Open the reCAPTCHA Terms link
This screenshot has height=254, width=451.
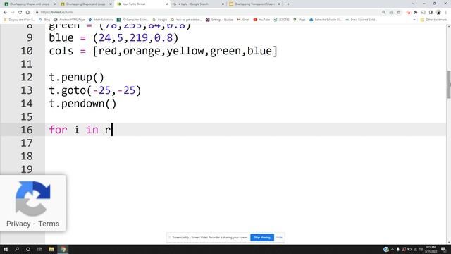tap(49, 224)
